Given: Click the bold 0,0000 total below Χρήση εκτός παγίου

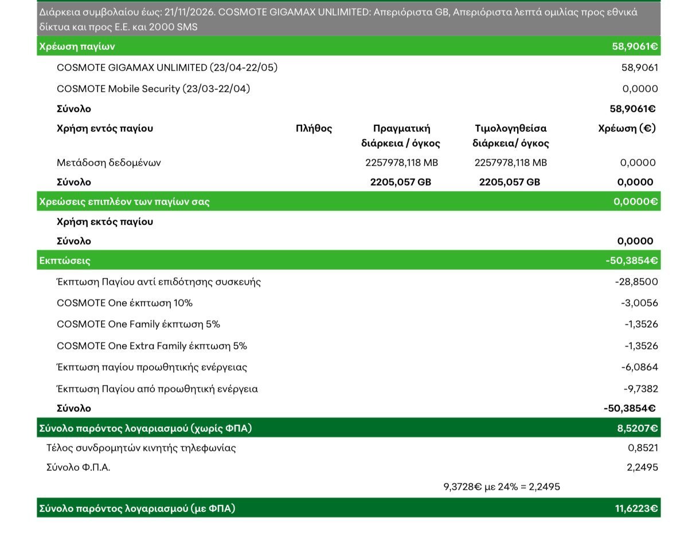Looking at the screenshot, I should click(x=635, y=241).
